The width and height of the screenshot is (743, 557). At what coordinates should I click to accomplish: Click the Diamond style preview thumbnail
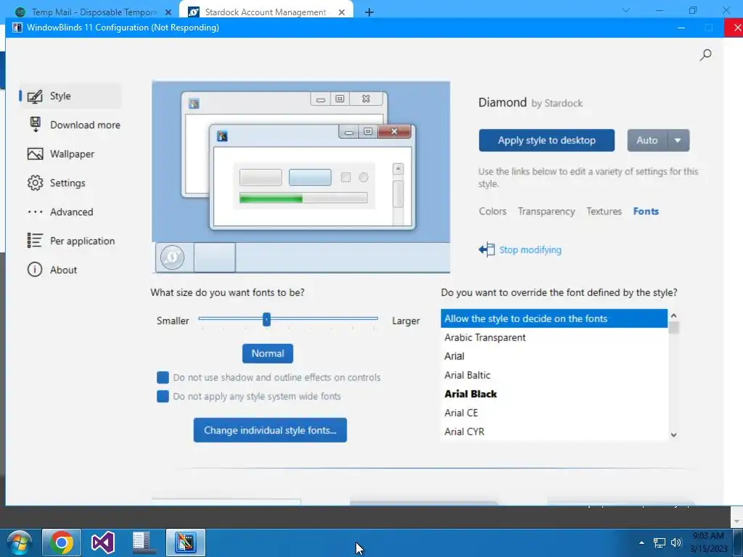tap(301, 177)
